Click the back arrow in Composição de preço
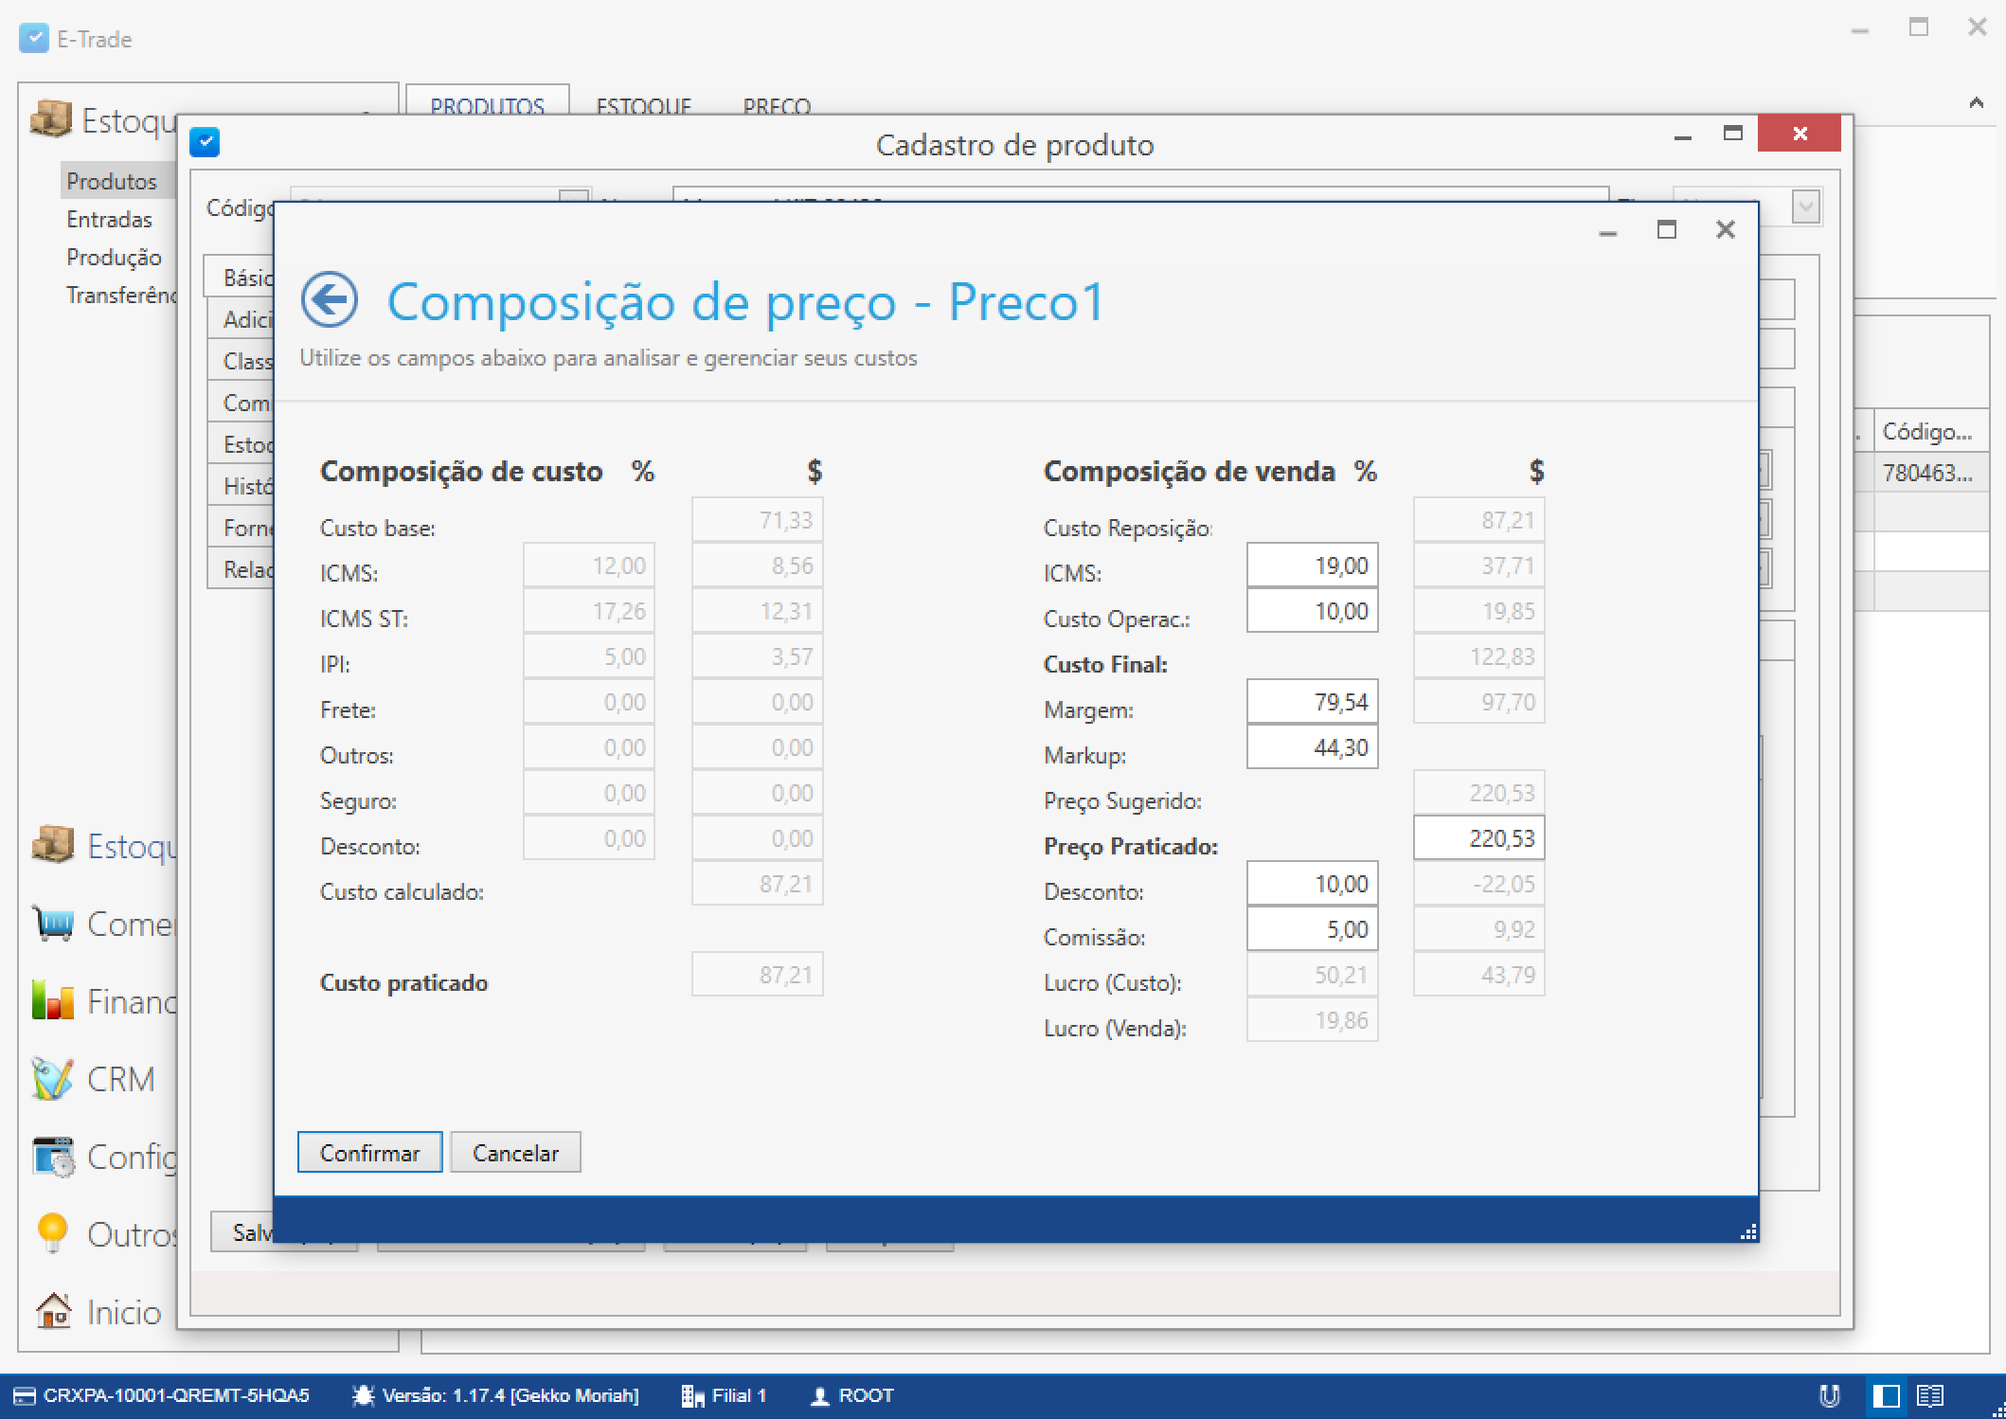 pos(328,299)
